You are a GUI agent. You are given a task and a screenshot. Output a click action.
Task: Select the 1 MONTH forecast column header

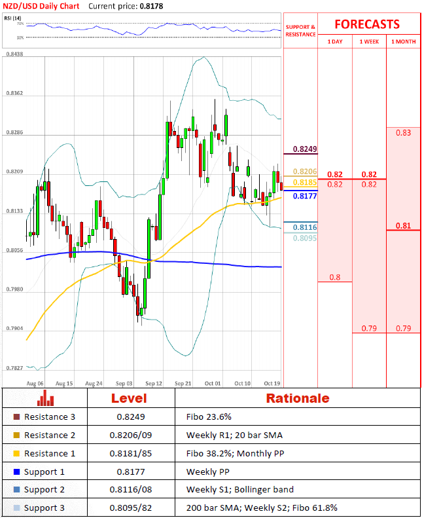403,42
